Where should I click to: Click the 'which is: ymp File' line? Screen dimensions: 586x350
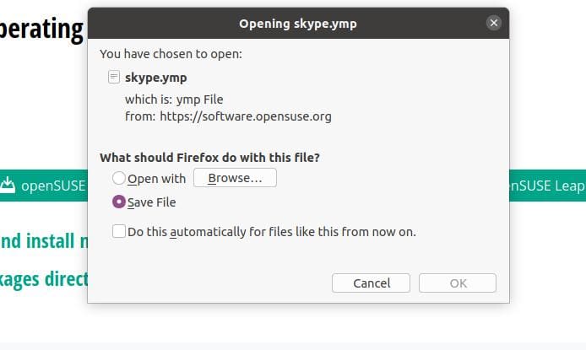coord(174,100)
